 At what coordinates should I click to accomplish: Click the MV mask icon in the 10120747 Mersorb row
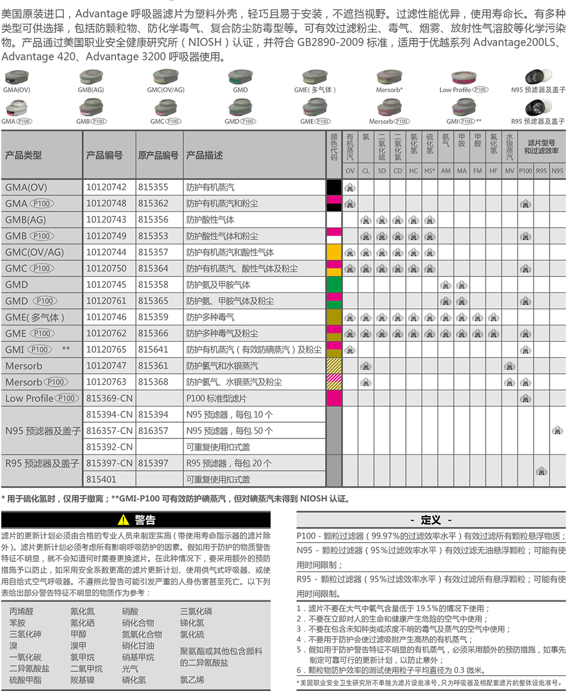pyautogui.click(x=509, y=366)
